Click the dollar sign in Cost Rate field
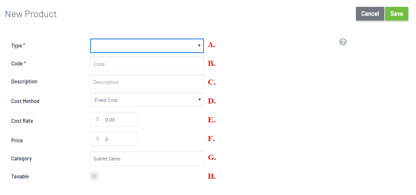 [x=97, y=119]
